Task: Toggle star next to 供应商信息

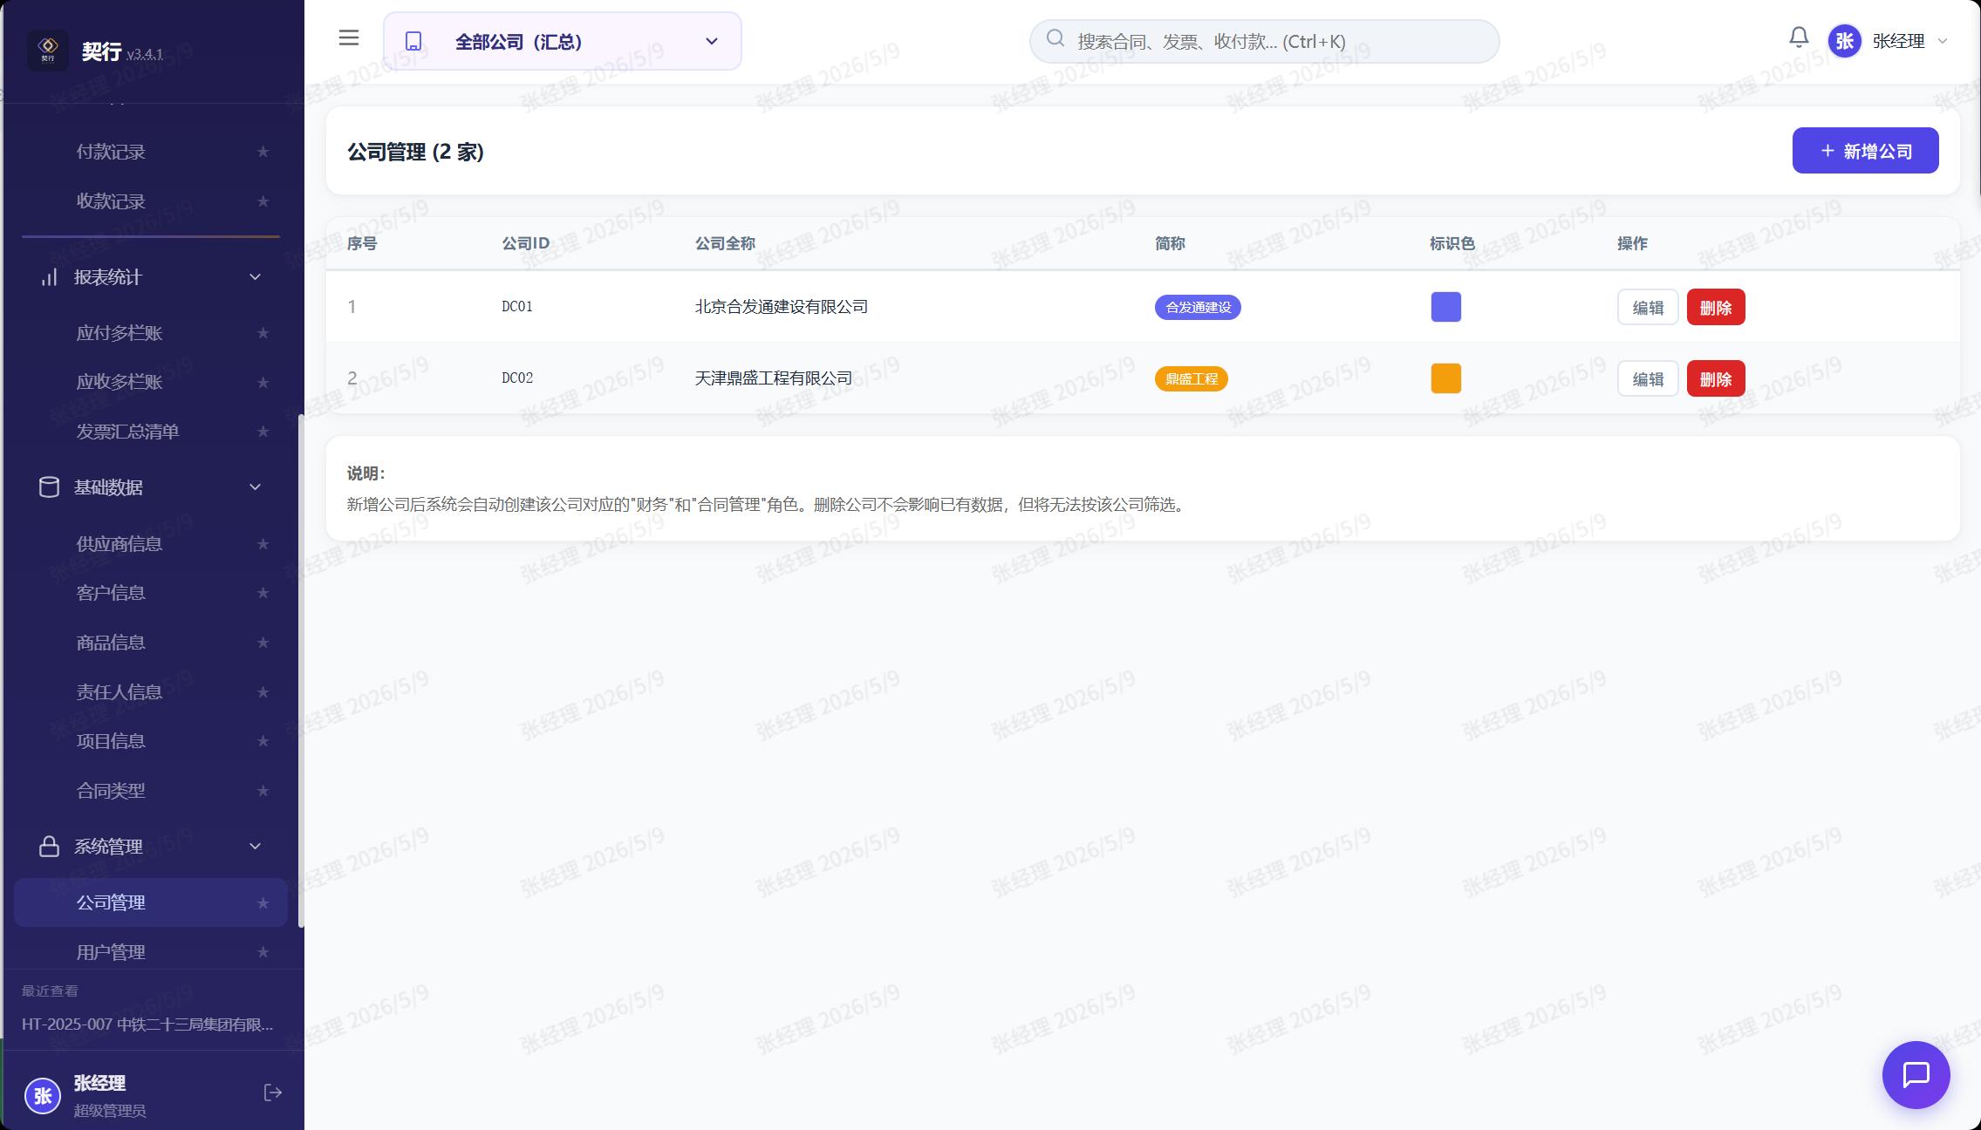Action: pos(263,544)
